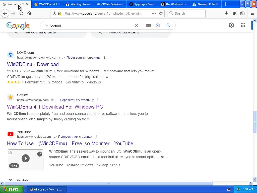Viewport: 257px width, 193px height.
Task: Search by image with Google Lens
Action: coord(158,25)
